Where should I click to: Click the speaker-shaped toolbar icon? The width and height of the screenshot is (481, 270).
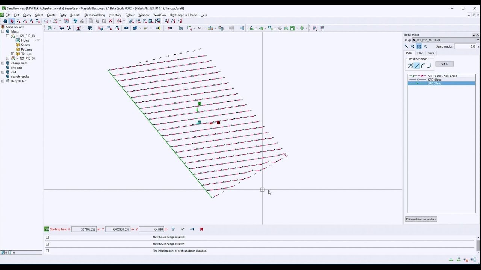(x=158, y=28)
